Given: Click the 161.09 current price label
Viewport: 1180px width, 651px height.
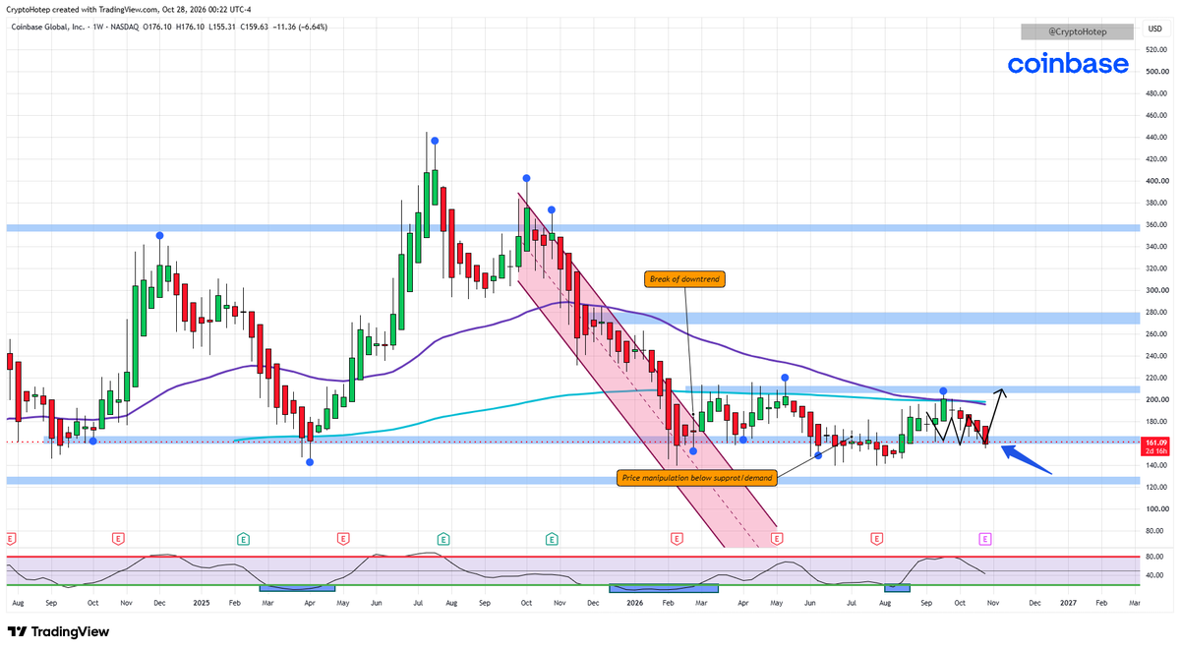Looking at the screenshot, I should 1155,443.
